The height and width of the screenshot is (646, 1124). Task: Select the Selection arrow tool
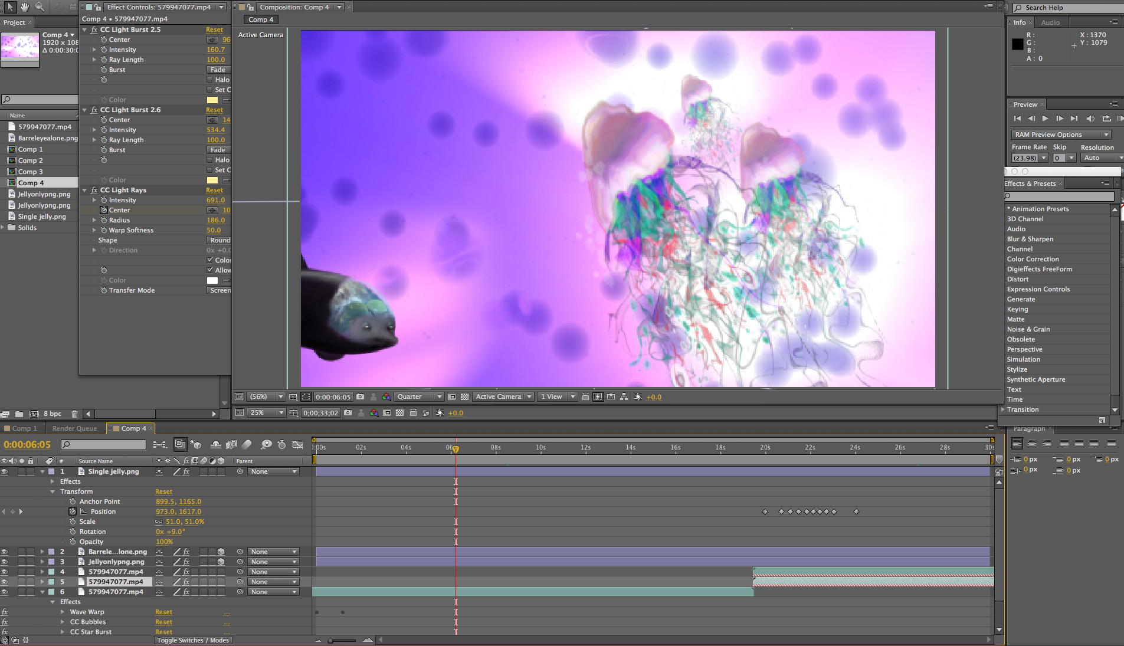(x=10, y=7)
